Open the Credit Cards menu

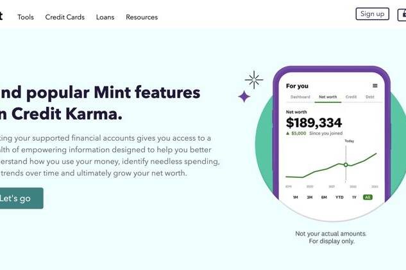(x=65, y=17)
